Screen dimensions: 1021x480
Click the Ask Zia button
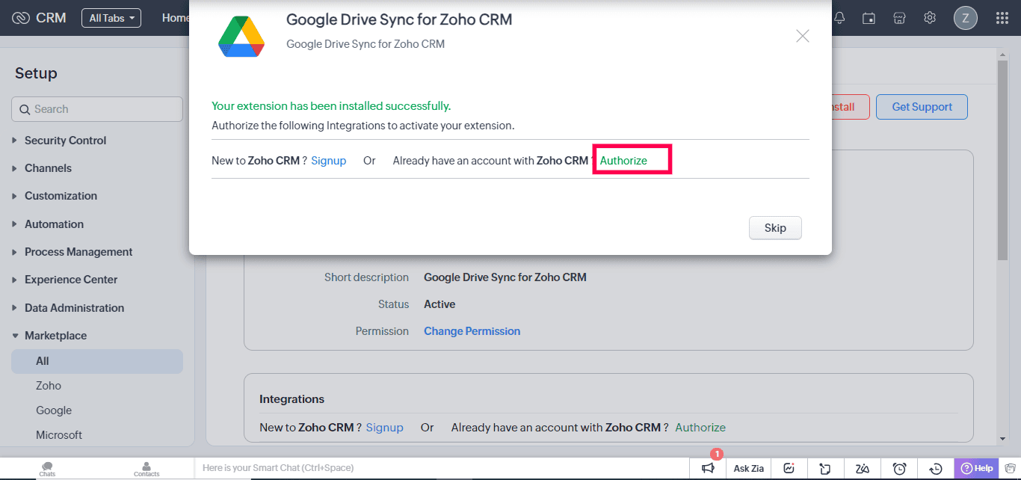coord(748,469)
